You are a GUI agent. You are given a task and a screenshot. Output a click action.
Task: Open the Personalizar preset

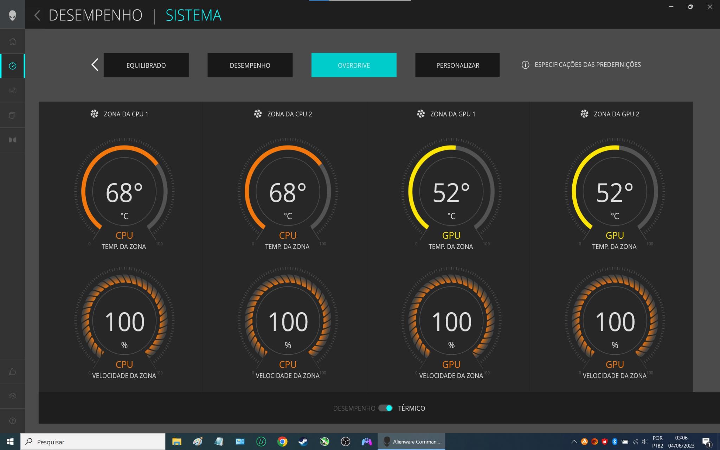coord(457,65)
